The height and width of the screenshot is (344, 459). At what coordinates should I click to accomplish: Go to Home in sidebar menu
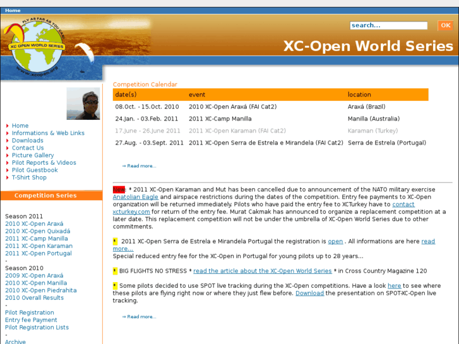tap(20, 126)
